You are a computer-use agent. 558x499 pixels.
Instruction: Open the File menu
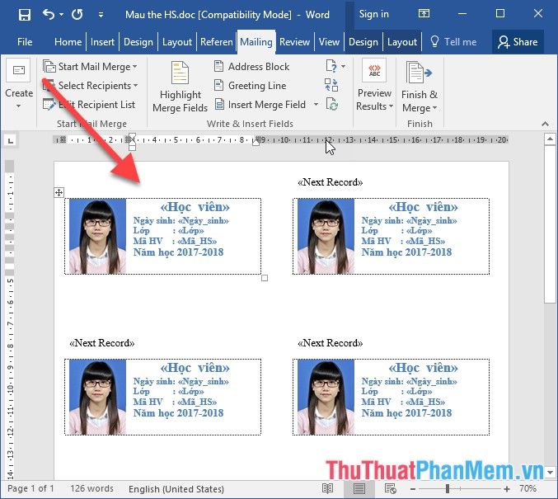[25, 42]
